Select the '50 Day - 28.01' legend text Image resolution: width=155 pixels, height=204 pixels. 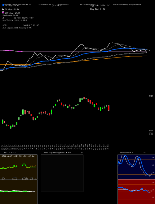click(x=12, y=9)
